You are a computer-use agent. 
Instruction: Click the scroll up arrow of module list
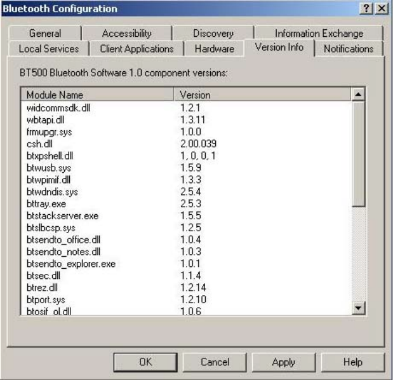[358, 94]
